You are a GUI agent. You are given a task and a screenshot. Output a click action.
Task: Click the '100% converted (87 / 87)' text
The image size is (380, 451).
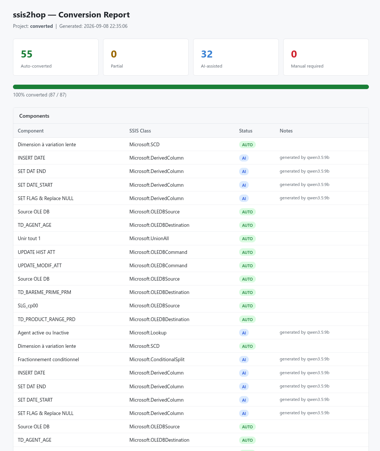[x=40, y=95]
